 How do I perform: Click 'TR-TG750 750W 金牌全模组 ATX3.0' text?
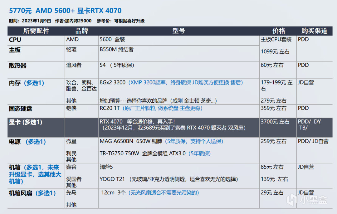tap(143, 153)
